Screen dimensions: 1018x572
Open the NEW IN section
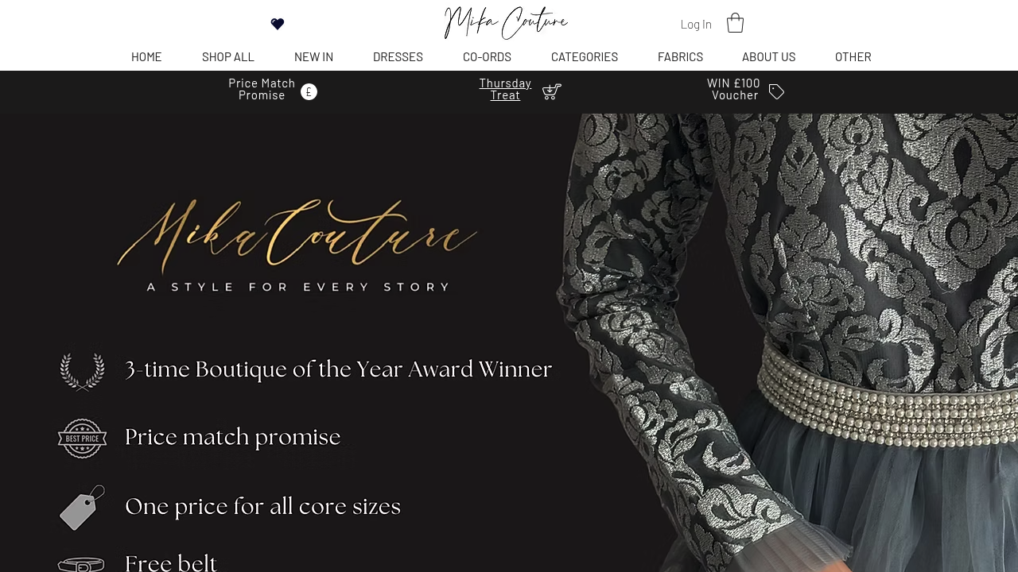[313, 56]
